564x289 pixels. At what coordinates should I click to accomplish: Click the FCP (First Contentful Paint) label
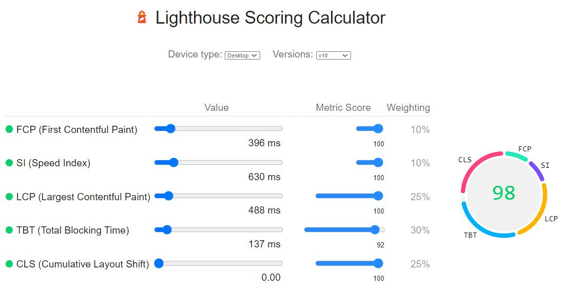pos(77,129)
